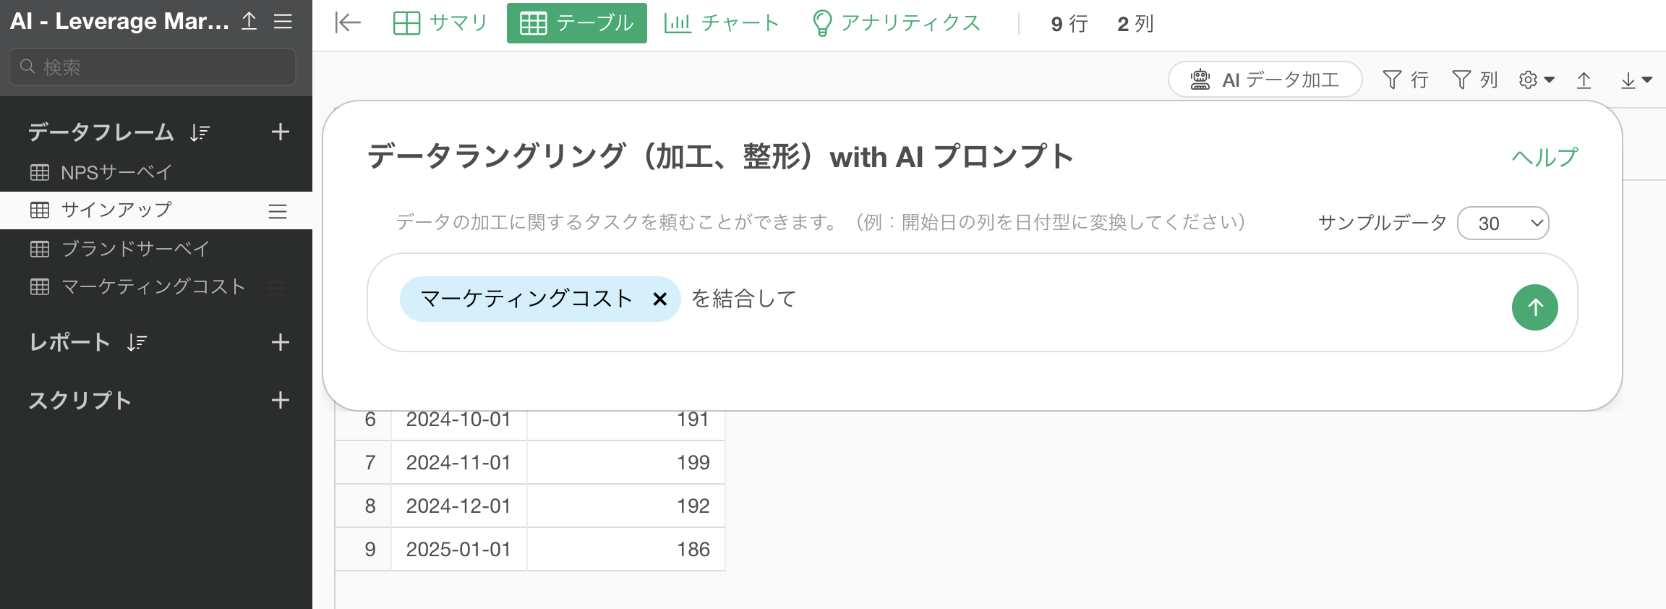Expand the settings gear dropdown
The width and height of the screenshot is (1666, 609).
pos(1536,80)
